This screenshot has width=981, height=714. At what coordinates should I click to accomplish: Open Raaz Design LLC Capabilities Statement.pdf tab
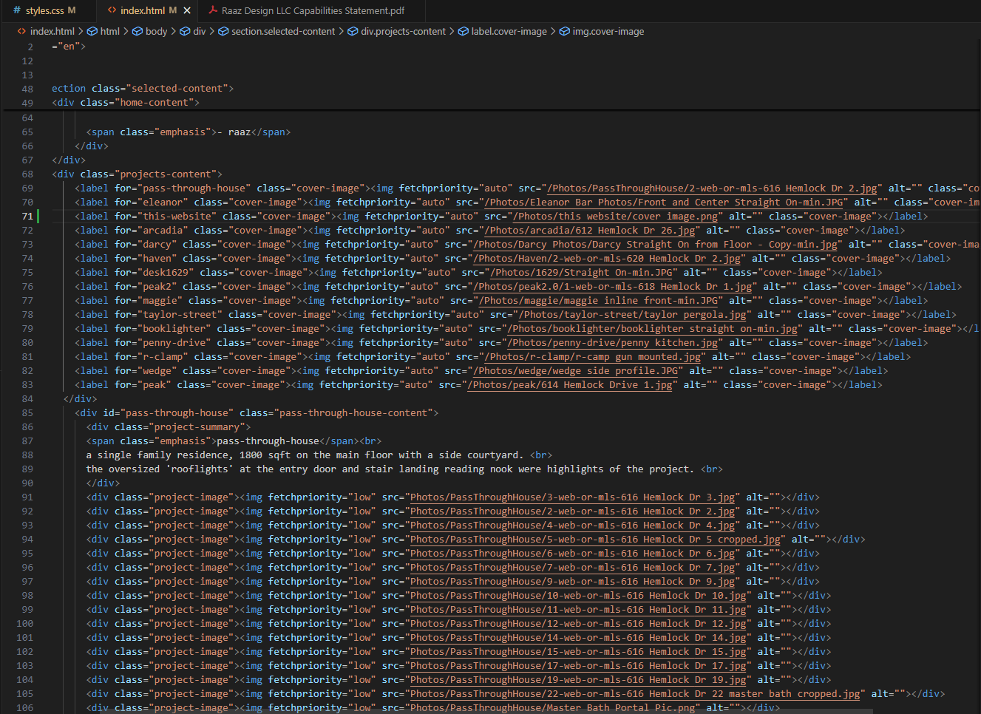[x=313, y=10]
